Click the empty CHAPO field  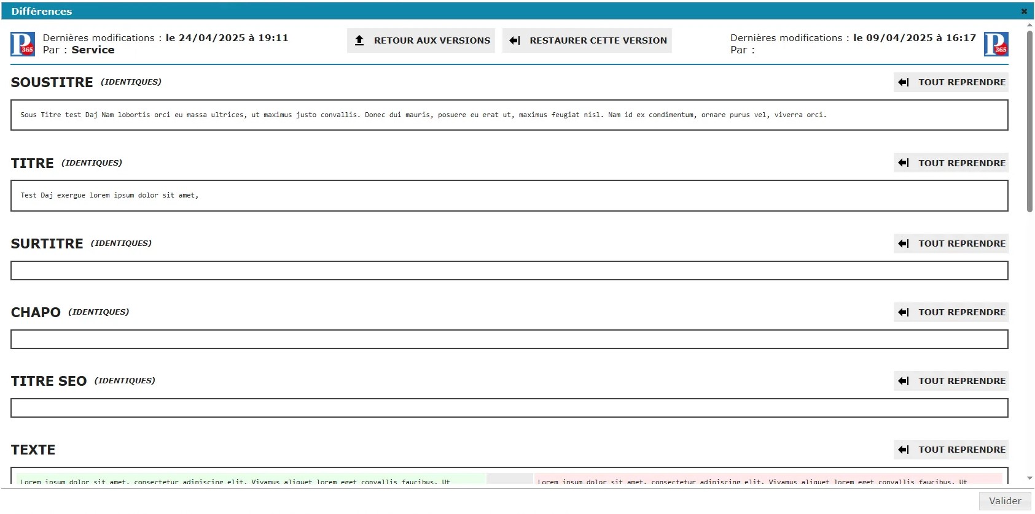[x=509, y=339]
